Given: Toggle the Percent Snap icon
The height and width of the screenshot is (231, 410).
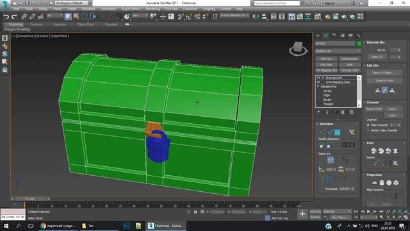Looking at the screenshot, I should pos(197,17).
